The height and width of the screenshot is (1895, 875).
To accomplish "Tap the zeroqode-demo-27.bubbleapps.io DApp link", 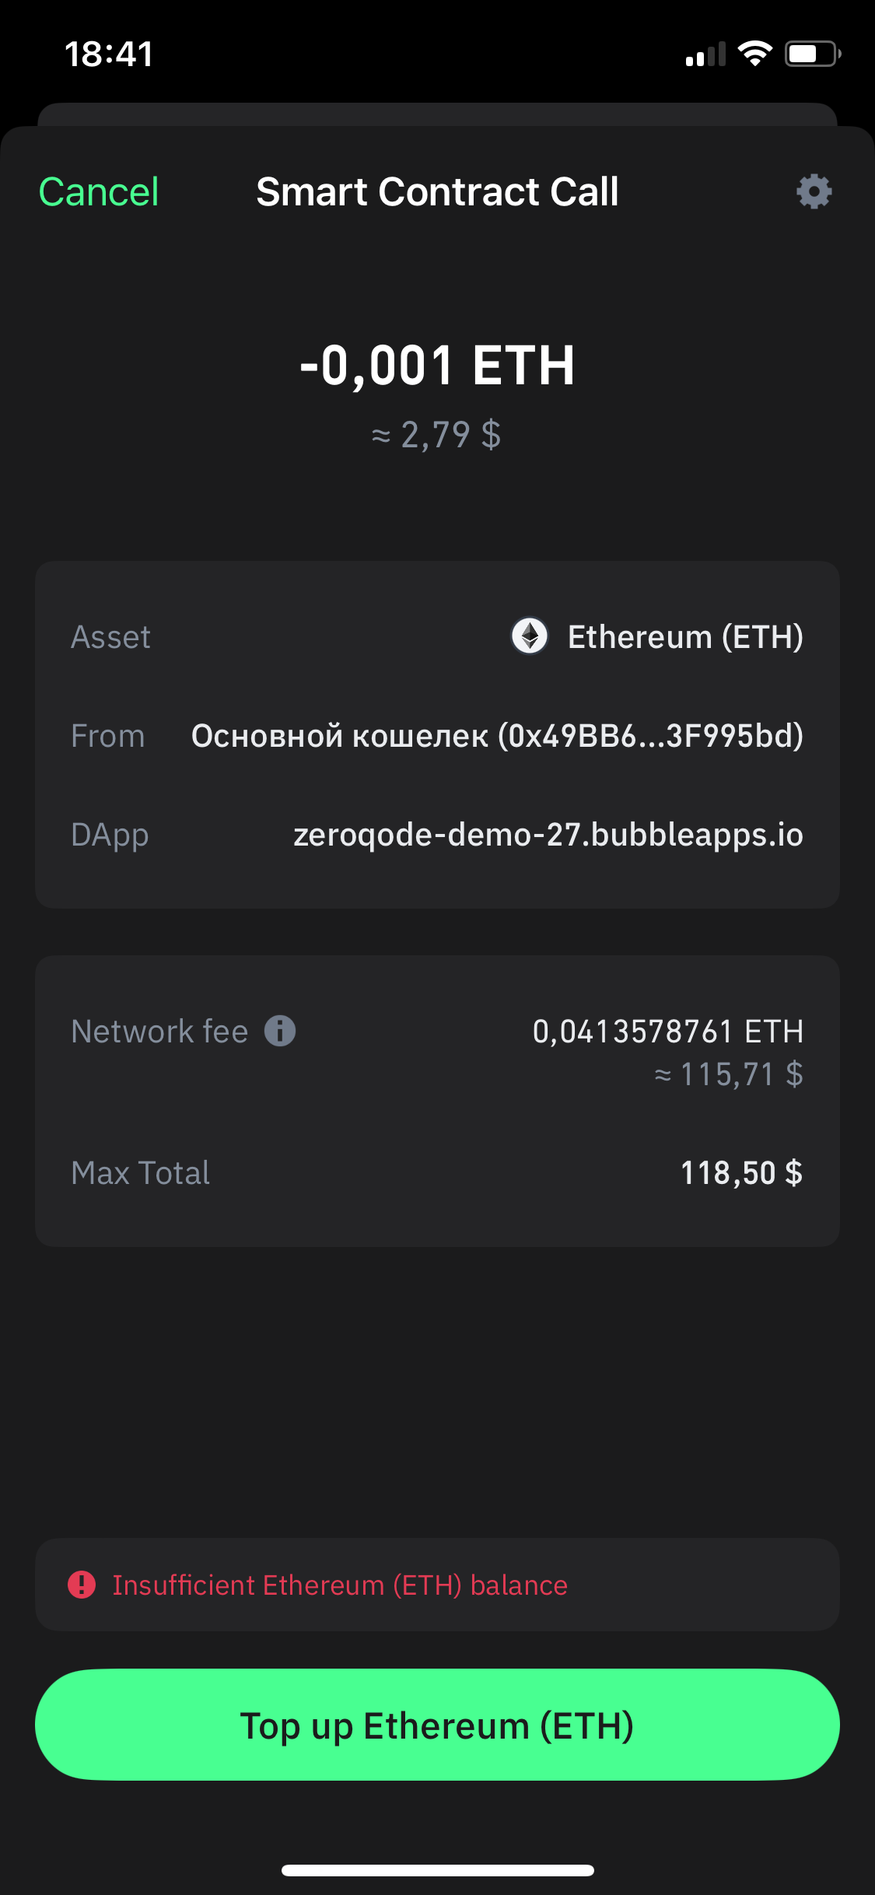I will pos(548,835).
